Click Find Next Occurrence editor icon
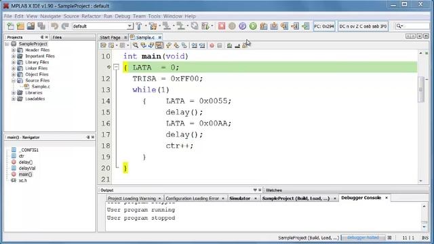 tap(151, 45)
